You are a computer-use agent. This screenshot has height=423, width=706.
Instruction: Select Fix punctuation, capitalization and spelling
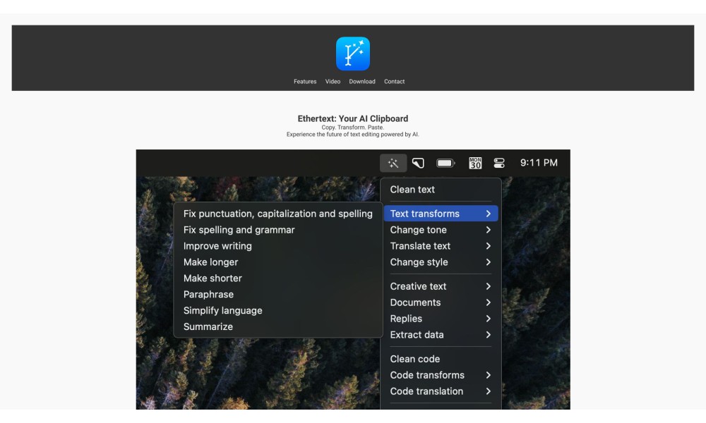[x=277, y=214]
